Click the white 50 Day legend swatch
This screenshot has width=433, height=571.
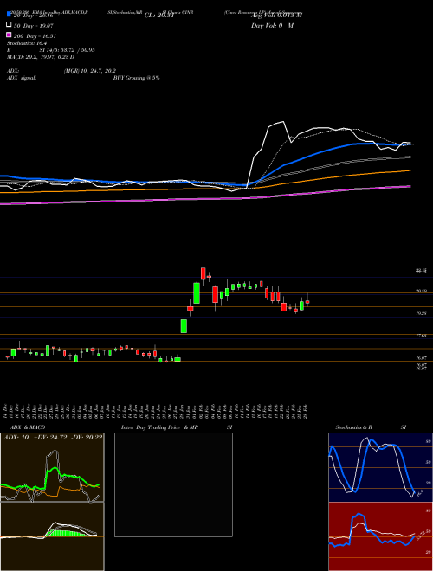pos(9,25)
